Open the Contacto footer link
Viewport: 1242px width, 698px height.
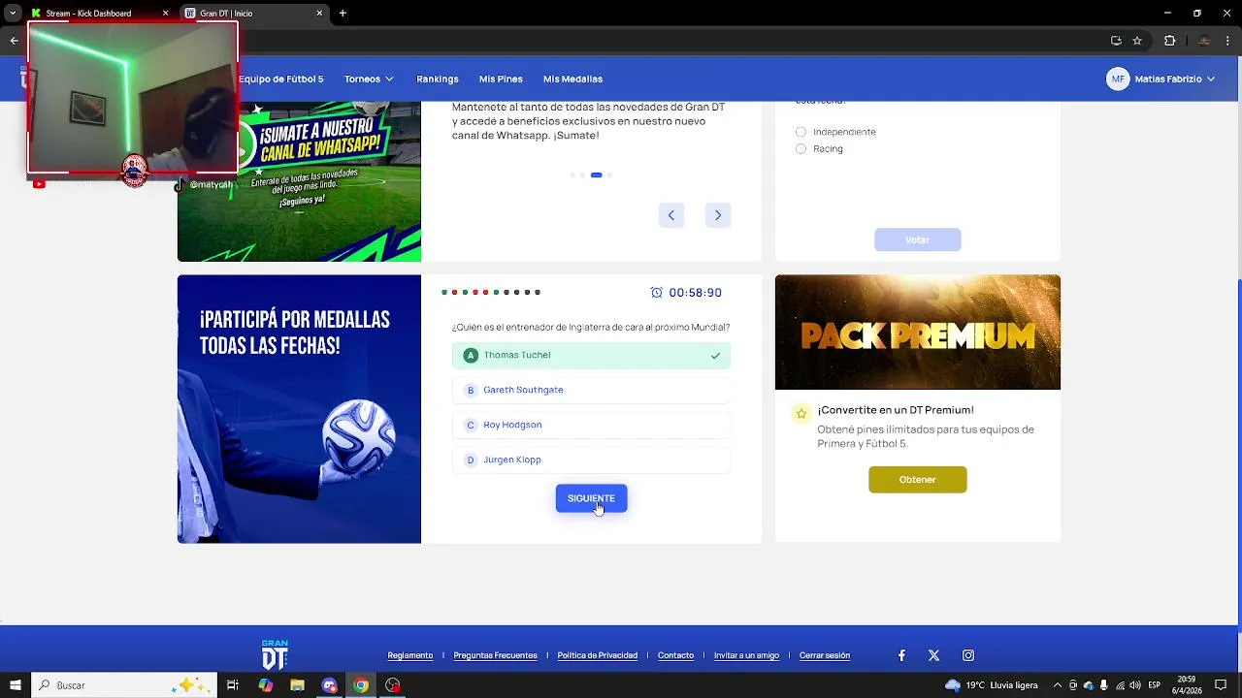point(675,655)
